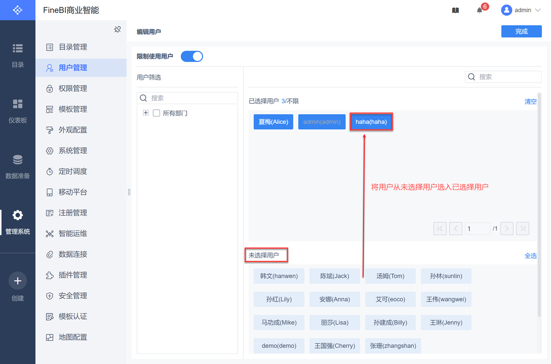552x364 pixels.
Task: Select unselected user 孙红(Lily)
Action: click(279, 299)
